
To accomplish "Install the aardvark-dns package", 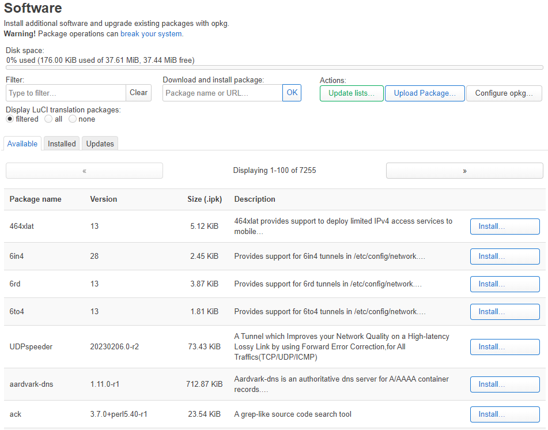I will pos(505,384).
